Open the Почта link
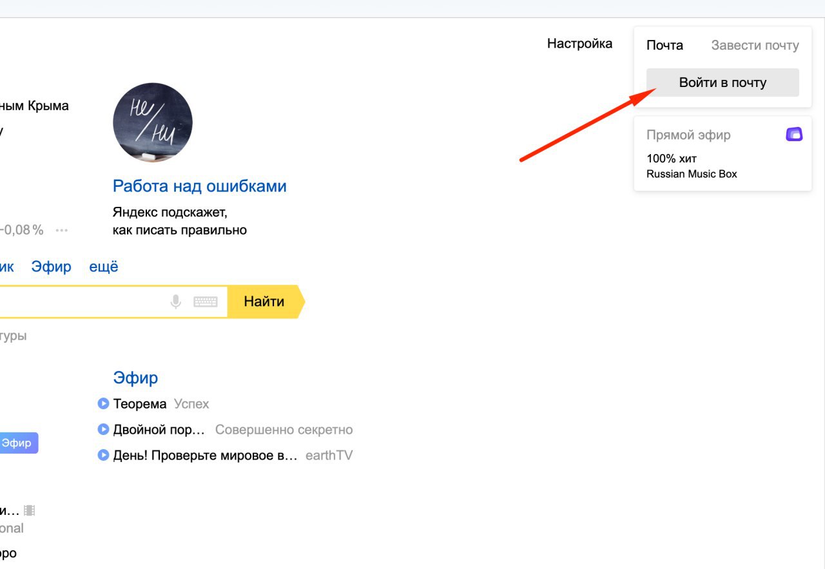This screenshot has height=569, width=825. point(665,46)
